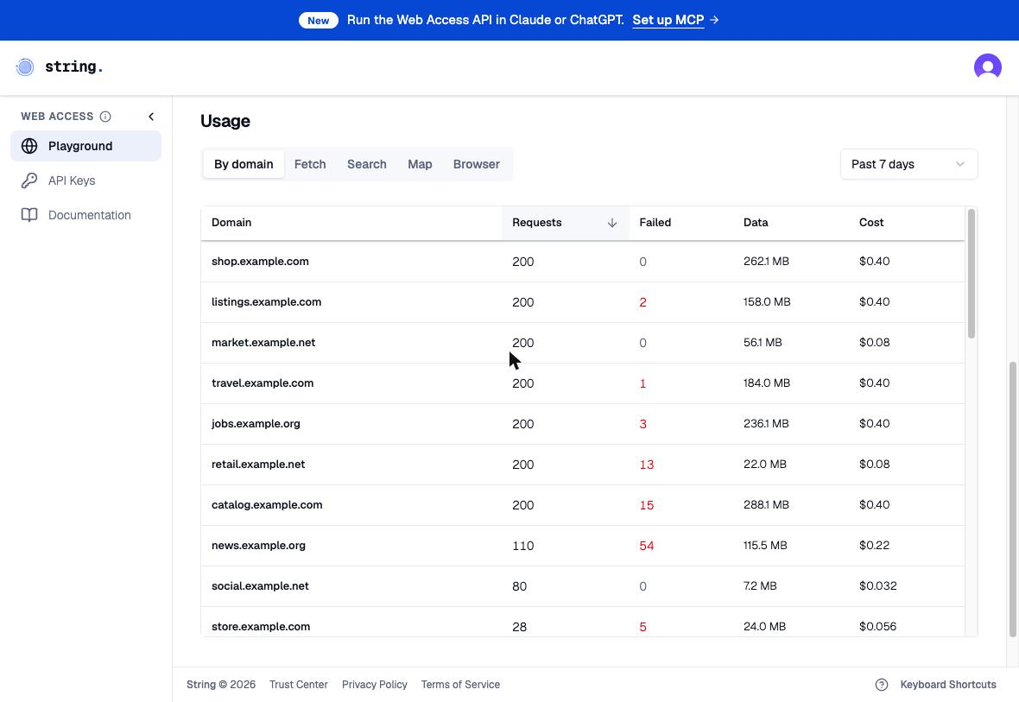Click the Web Access info icon
This screenshot has height=702, width=1019.
[x=105, y=117]
